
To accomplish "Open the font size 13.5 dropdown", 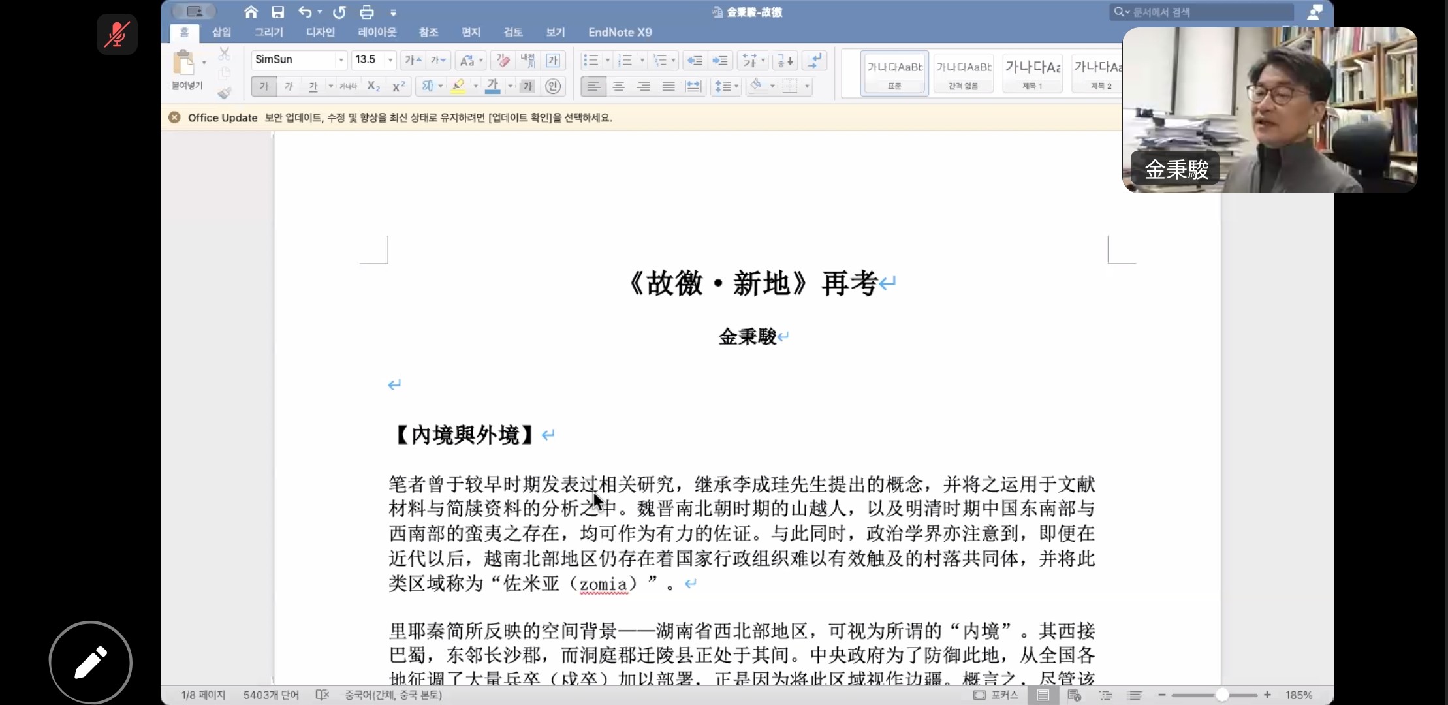I will coord(390,60).
